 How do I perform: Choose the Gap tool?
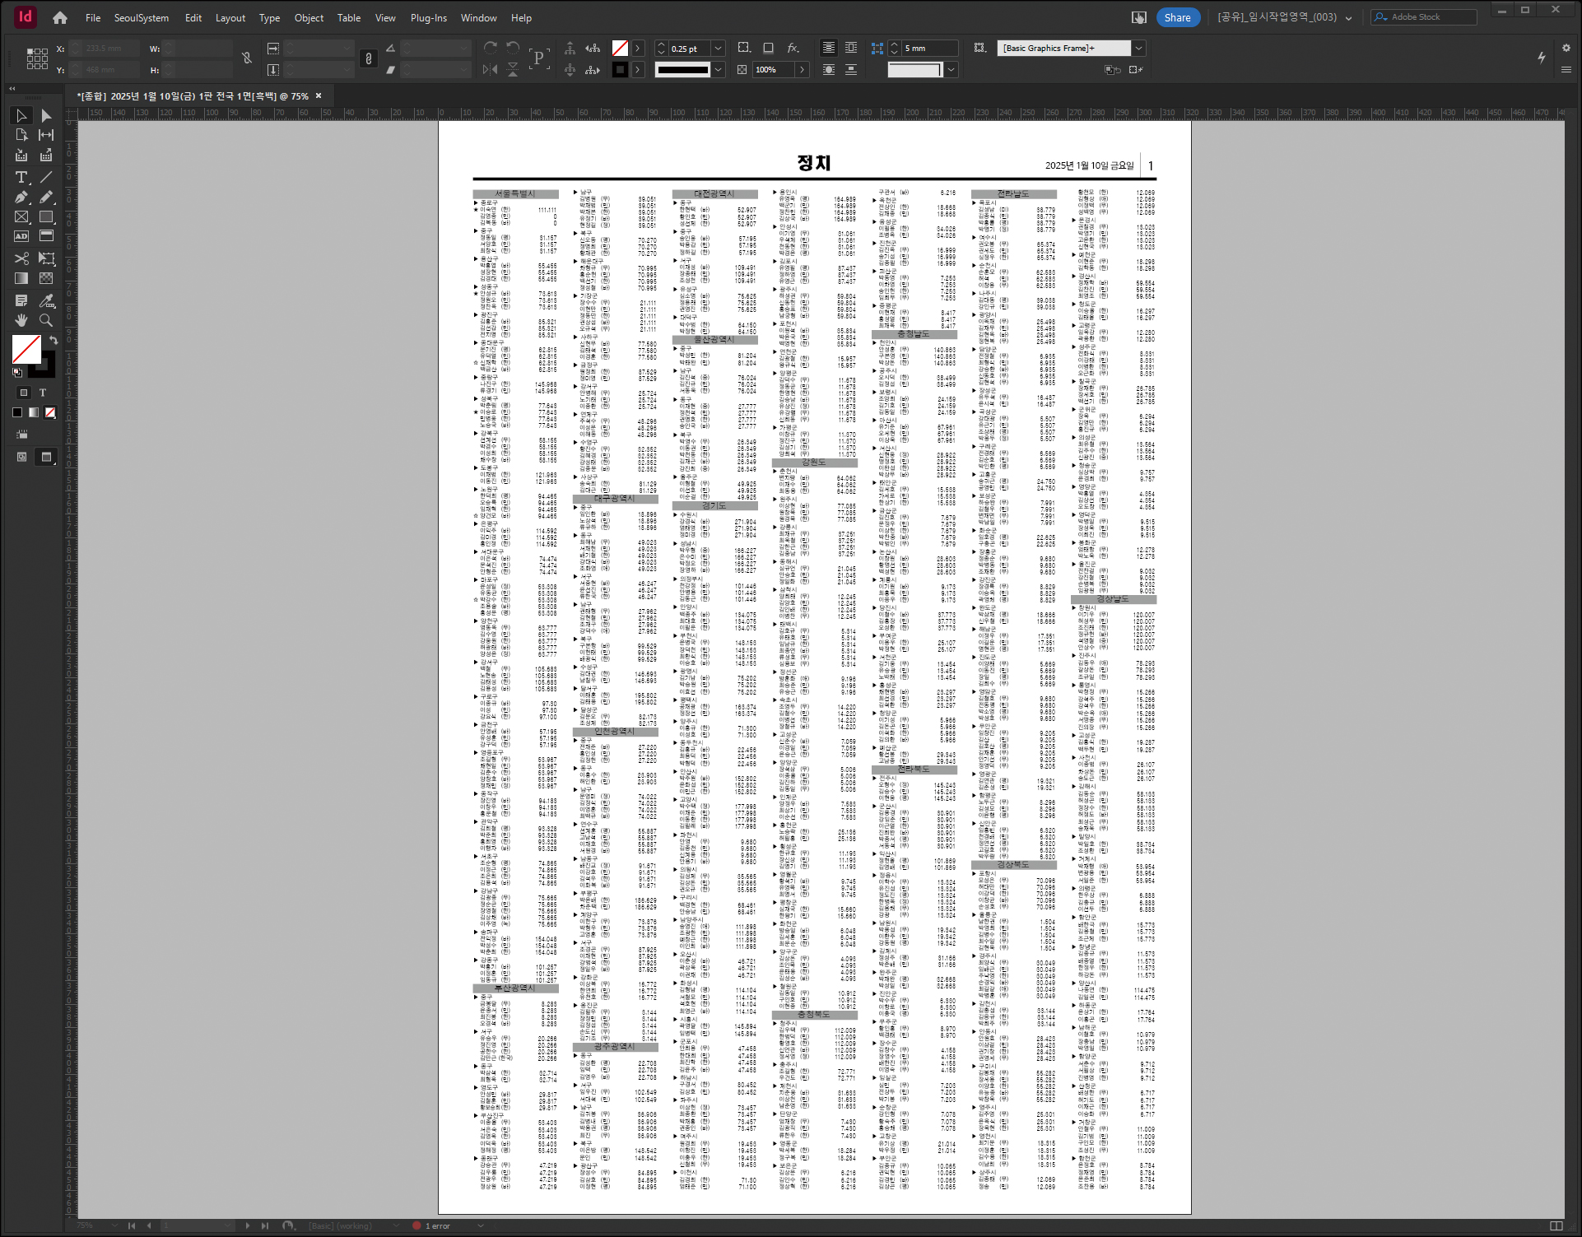[x=46, y=135]
